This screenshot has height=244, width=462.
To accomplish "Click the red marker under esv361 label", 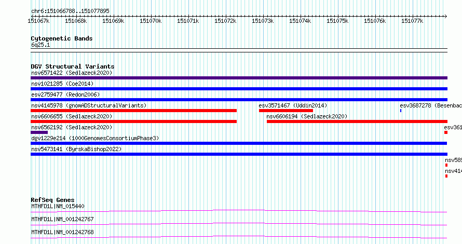I will (446, 132).
